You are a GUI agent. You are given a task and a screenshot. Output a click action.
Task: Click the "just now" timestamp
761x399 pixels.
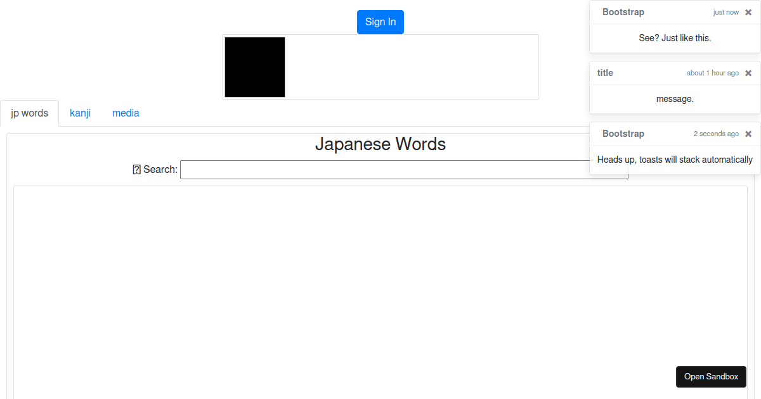point(726,11)
